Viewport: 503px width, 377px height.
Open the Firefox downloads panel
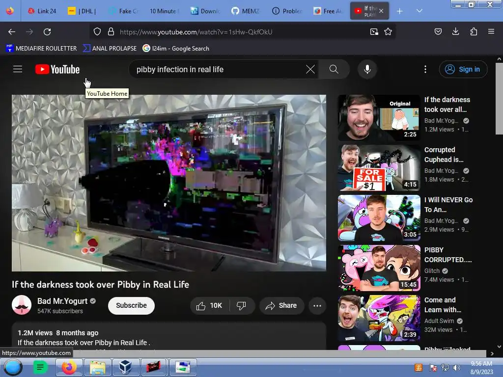point(455,31)
